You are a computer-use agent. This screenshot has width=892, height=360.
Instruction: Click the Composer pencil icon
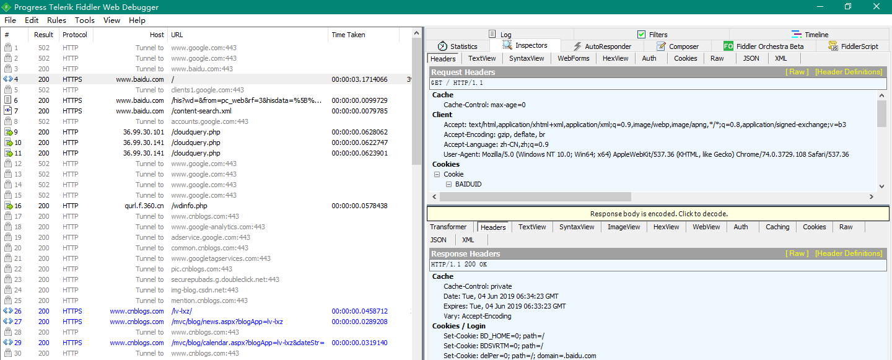[x=661, y=46]
